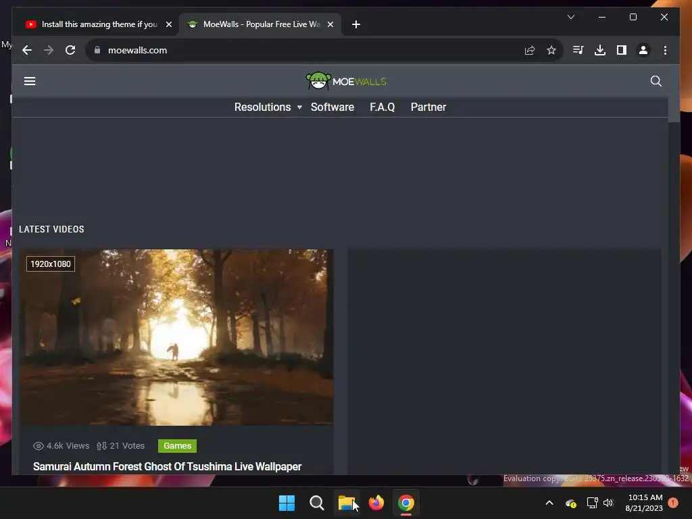Close the YouTube tab
692x519 pixels.
coord(168,24)
